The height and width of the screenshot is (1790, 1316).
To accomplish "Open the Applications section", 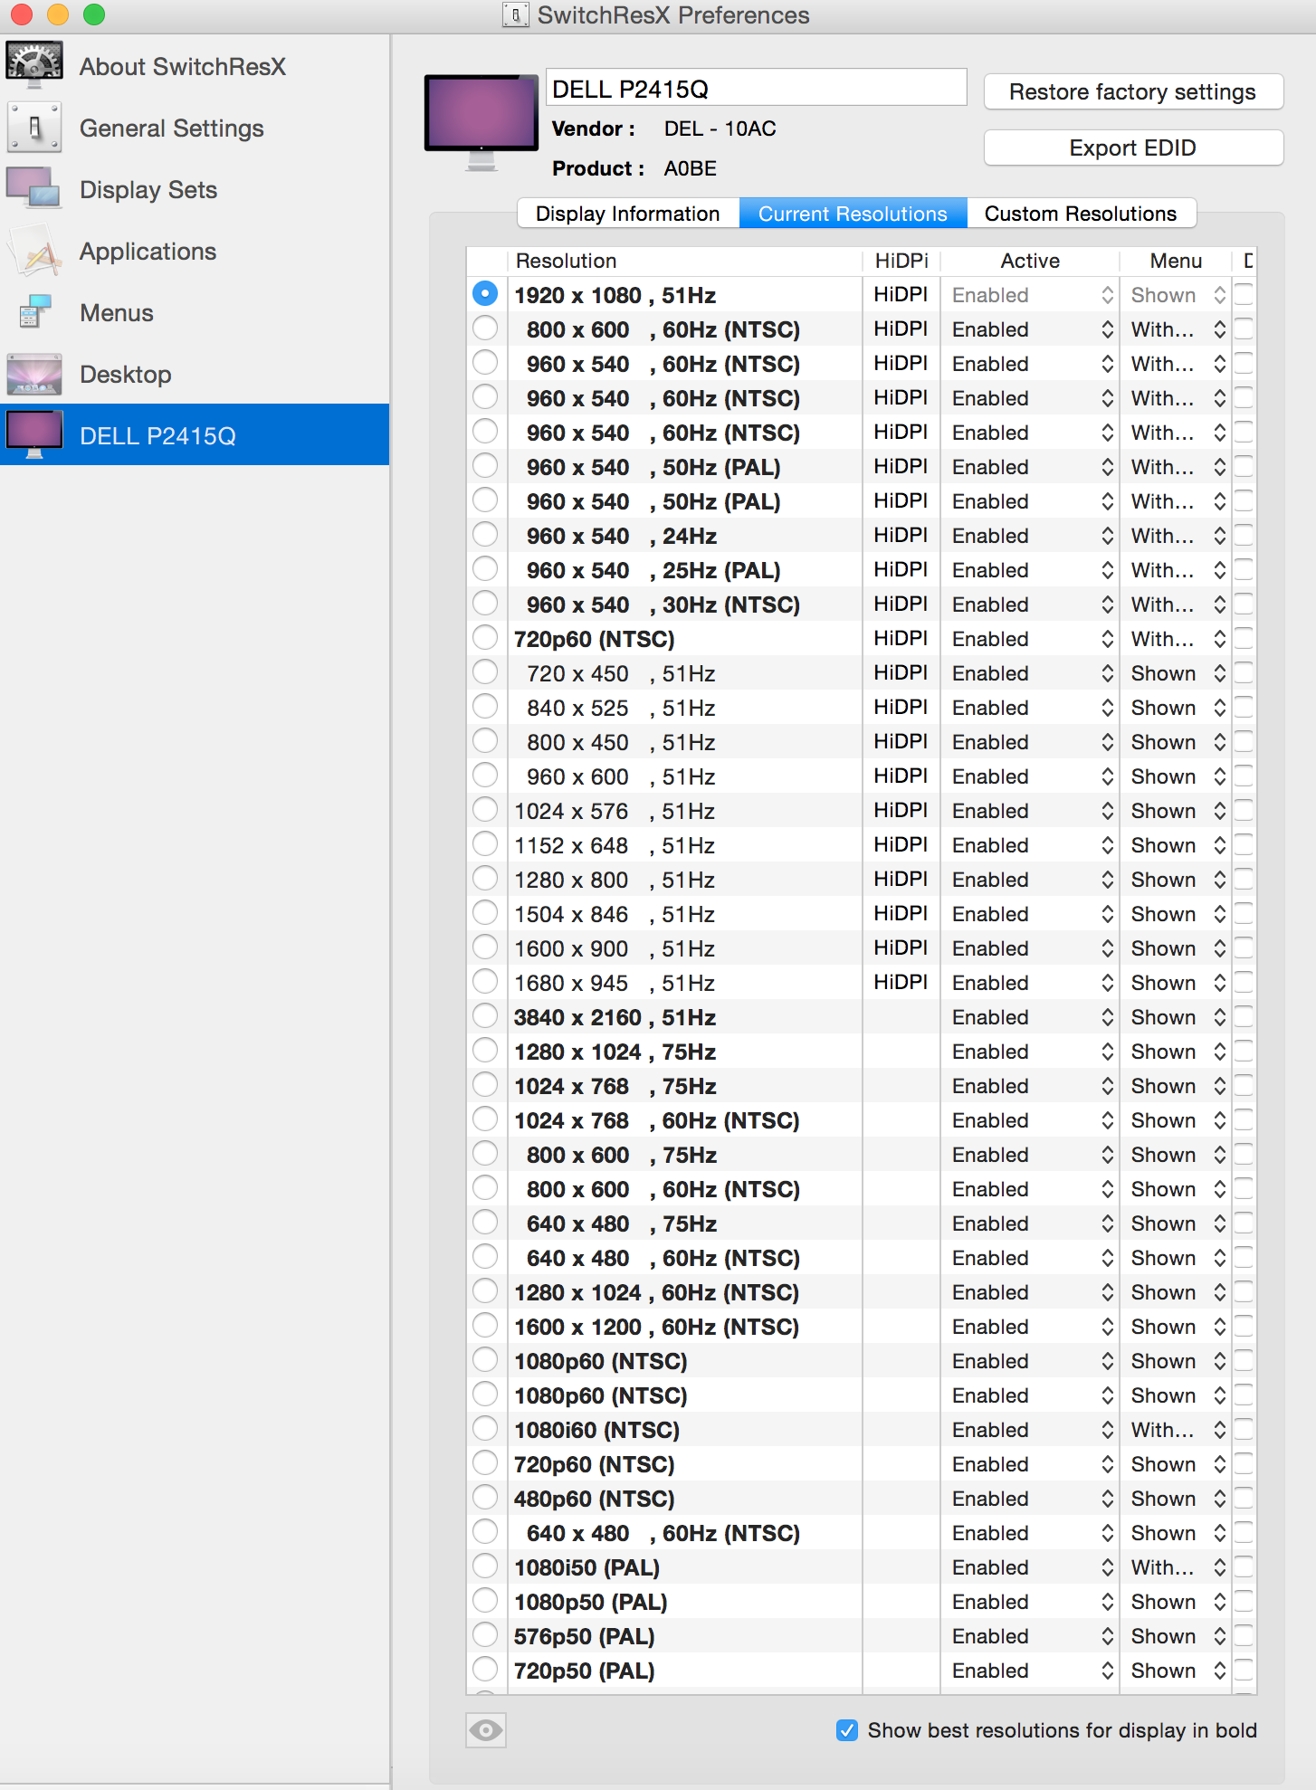I will pyautogui.click(x=195, y=251).
